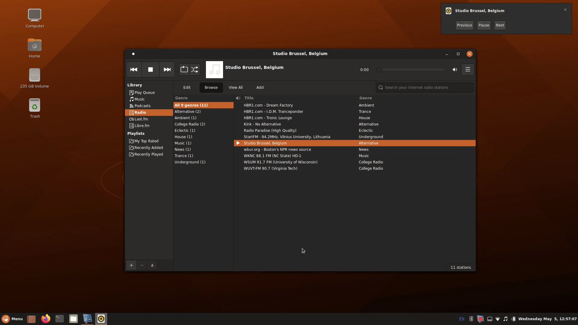This screenshot has height=325, width=578.
Task: Click the internet radio search field
Action: click(424, 87)
